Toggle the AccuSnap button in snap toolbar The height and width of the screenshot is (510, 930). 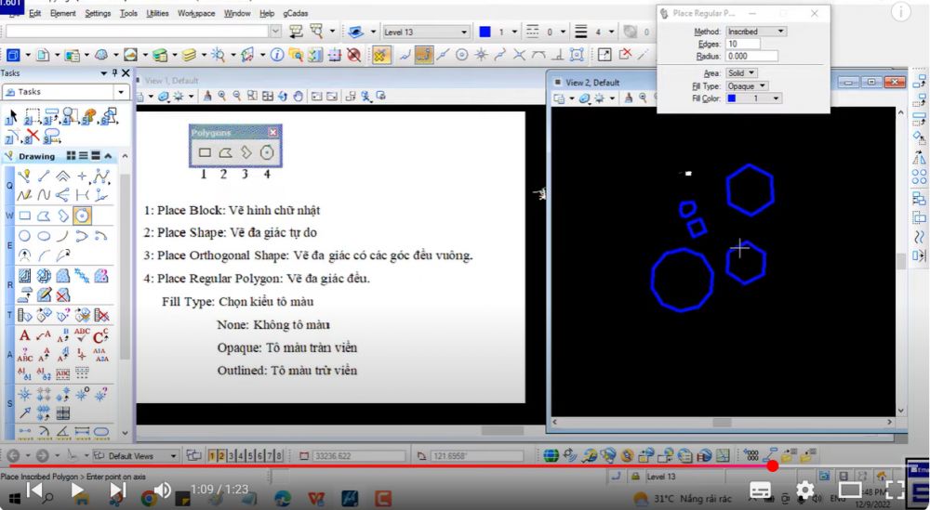pos(380,55)
